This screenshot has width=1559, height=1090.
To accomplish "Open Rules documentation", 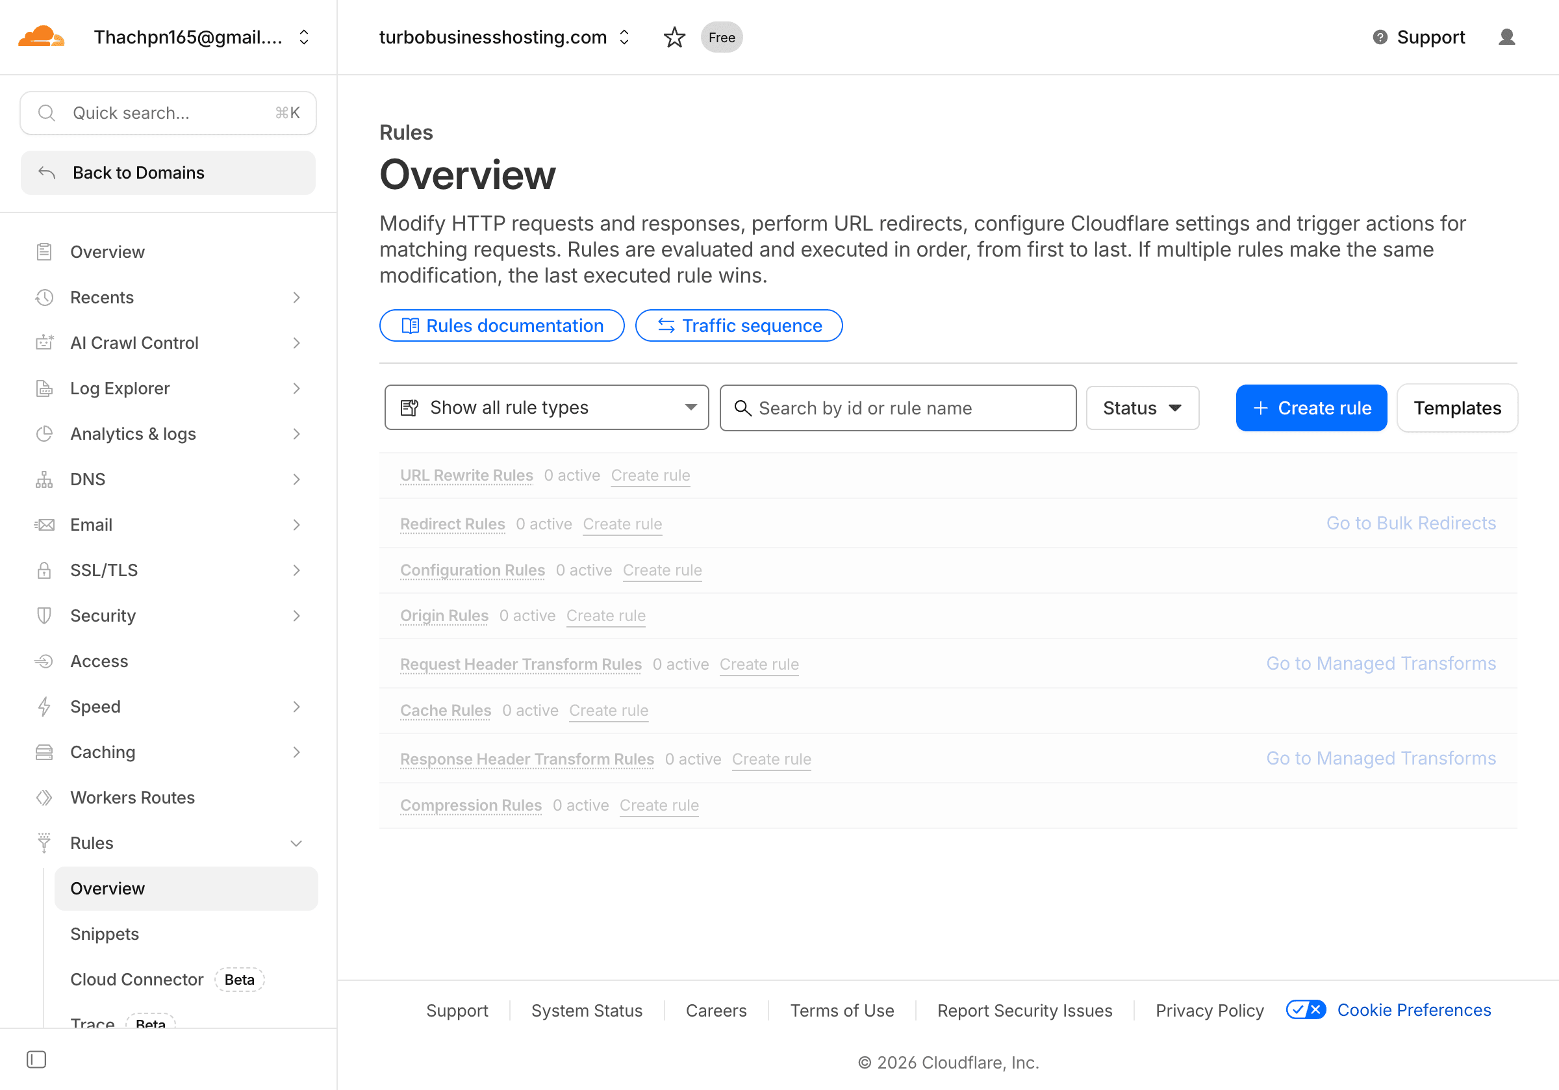I will [501, 326].
